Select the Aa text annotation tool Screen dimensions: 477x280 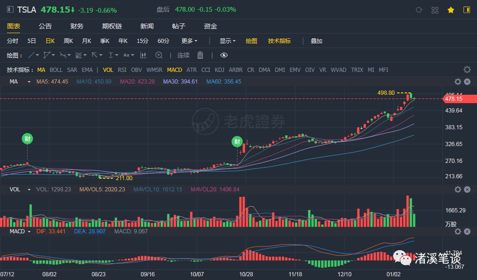pos(126,55)
